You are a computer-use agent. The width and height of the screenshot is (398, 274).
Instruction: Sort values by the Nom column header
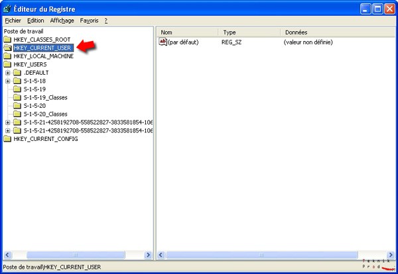(187, 32)
